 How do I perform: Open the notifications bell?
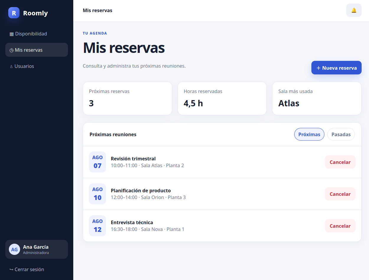(354, 10)
